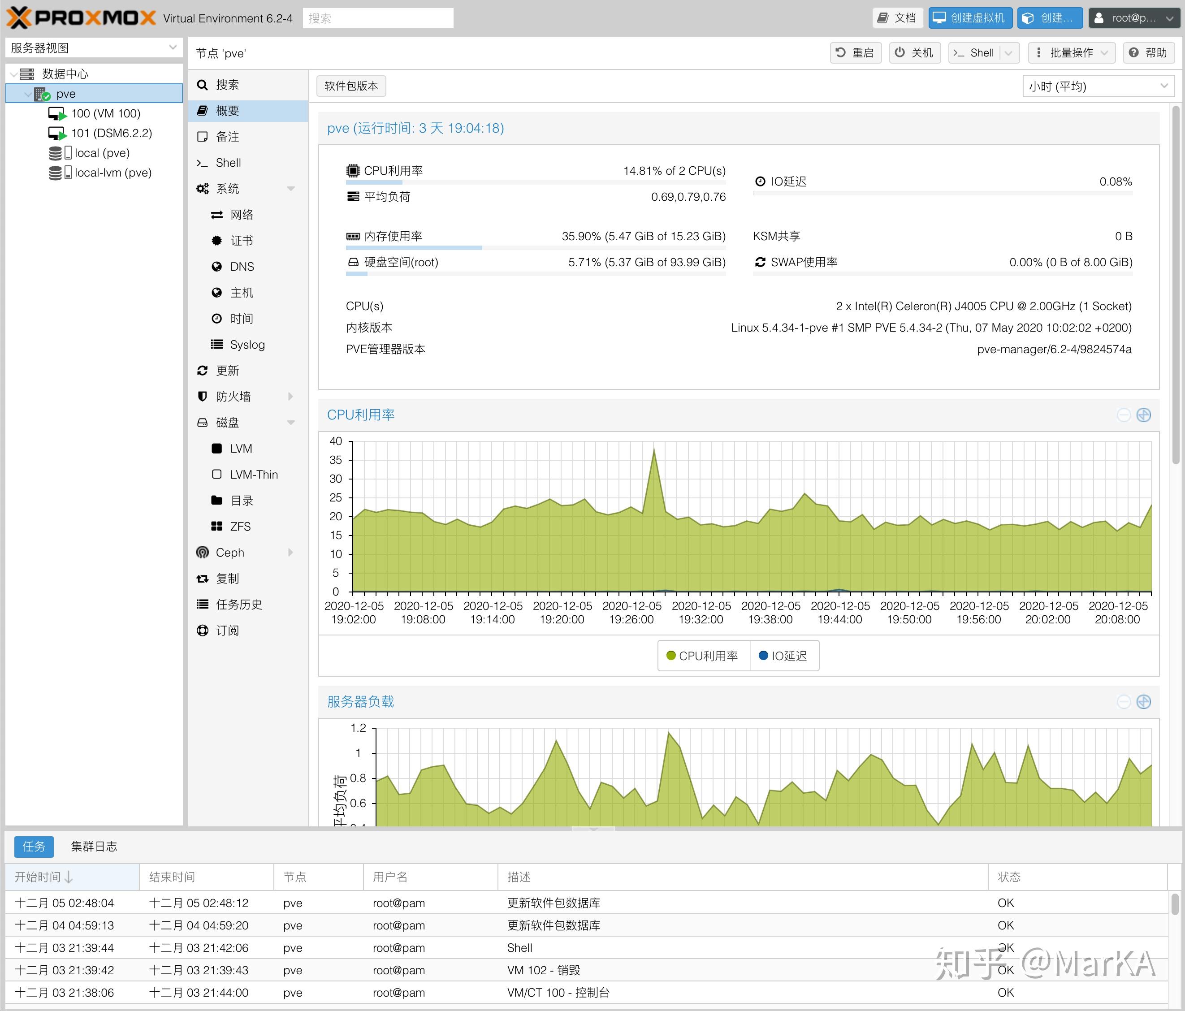The width and height of the screenshot is (1185, 1011).
Task: Open 更新 updates item
Action: pyautogui.click(x=248, y=371)
